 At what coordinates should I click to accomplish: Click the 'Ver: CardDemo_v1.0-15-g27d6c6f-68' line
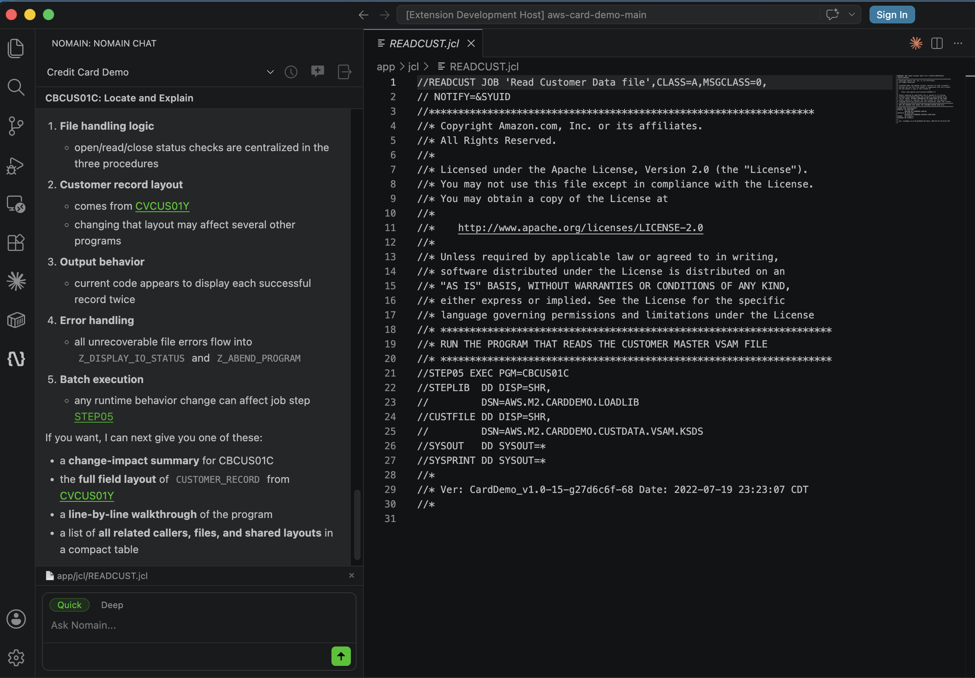pos(613,489)
